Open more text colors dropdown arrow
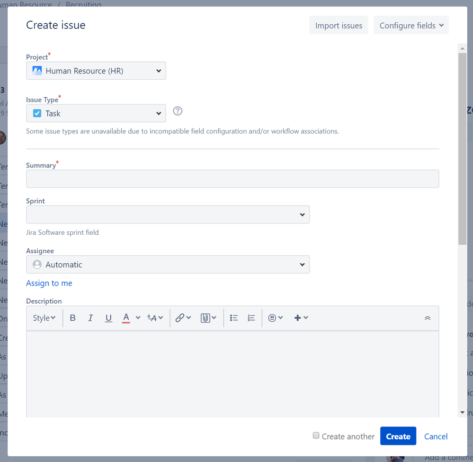Viewport: 473px width, 462px height. tap(138, 318)
